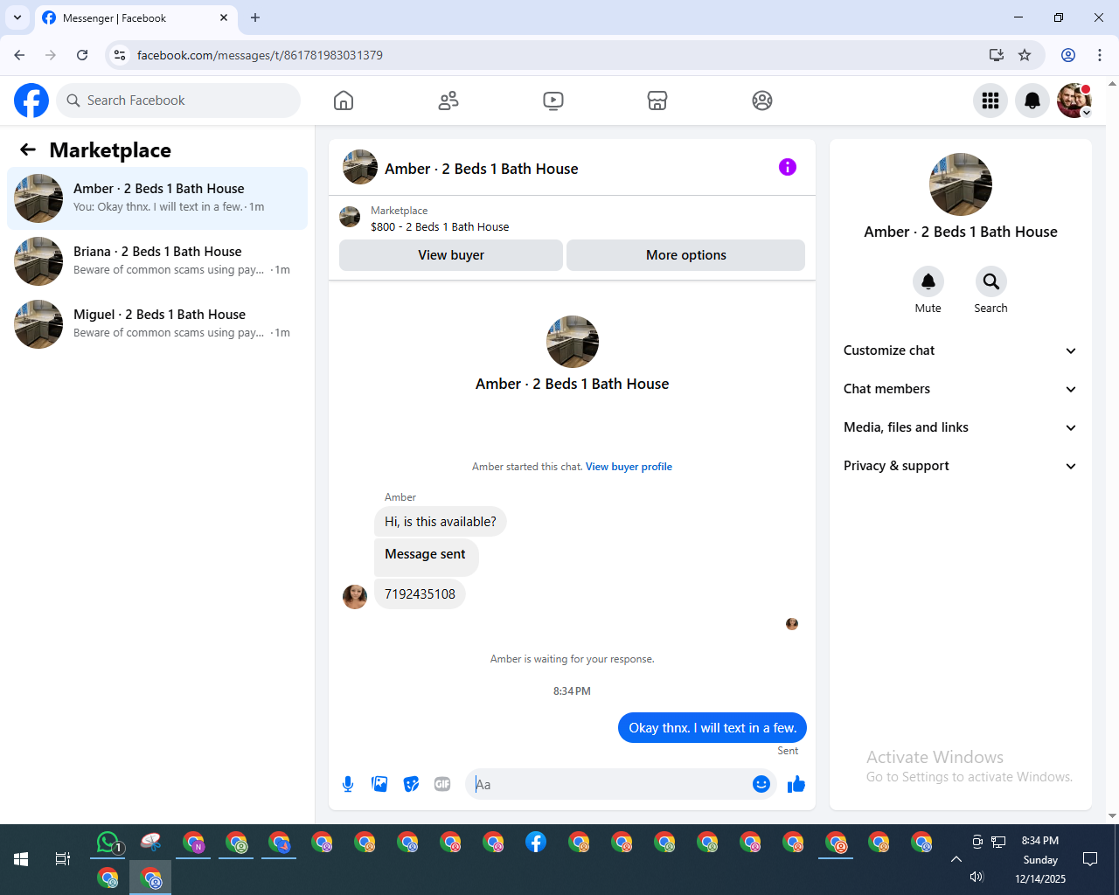Screen dimensions: 1119x895
Task: Go to the Home feed icon
Action: point(344,101)
